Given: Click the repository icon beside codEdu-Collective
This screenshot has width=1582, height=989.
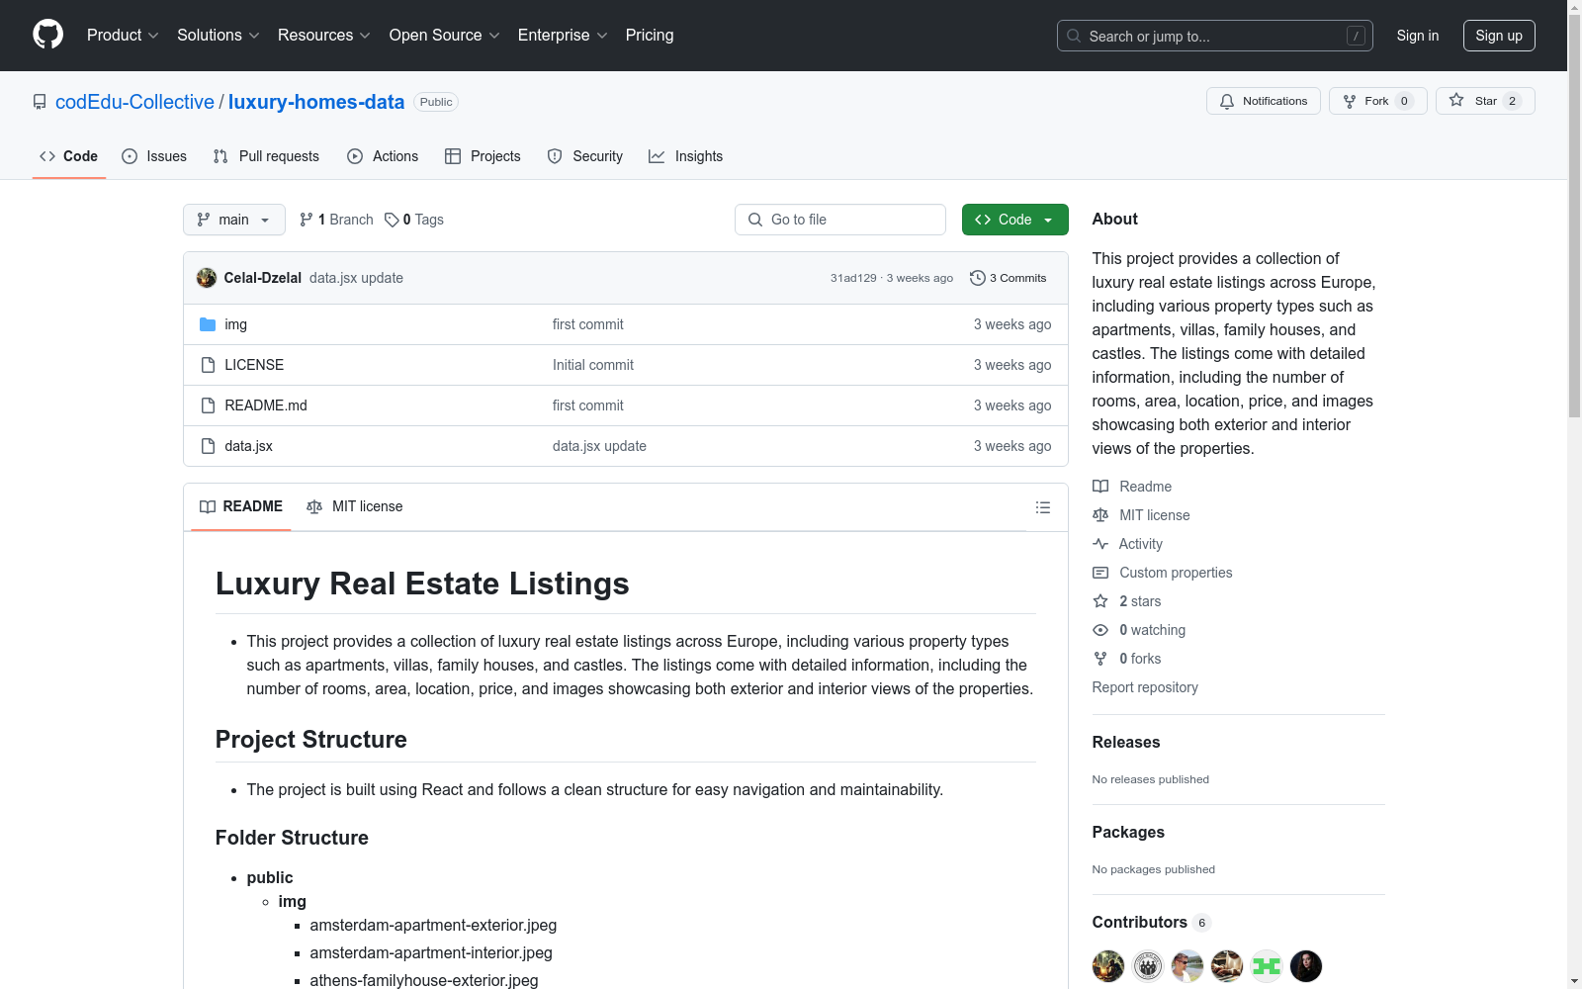Looking at the screenshot, I should point(40,102).
